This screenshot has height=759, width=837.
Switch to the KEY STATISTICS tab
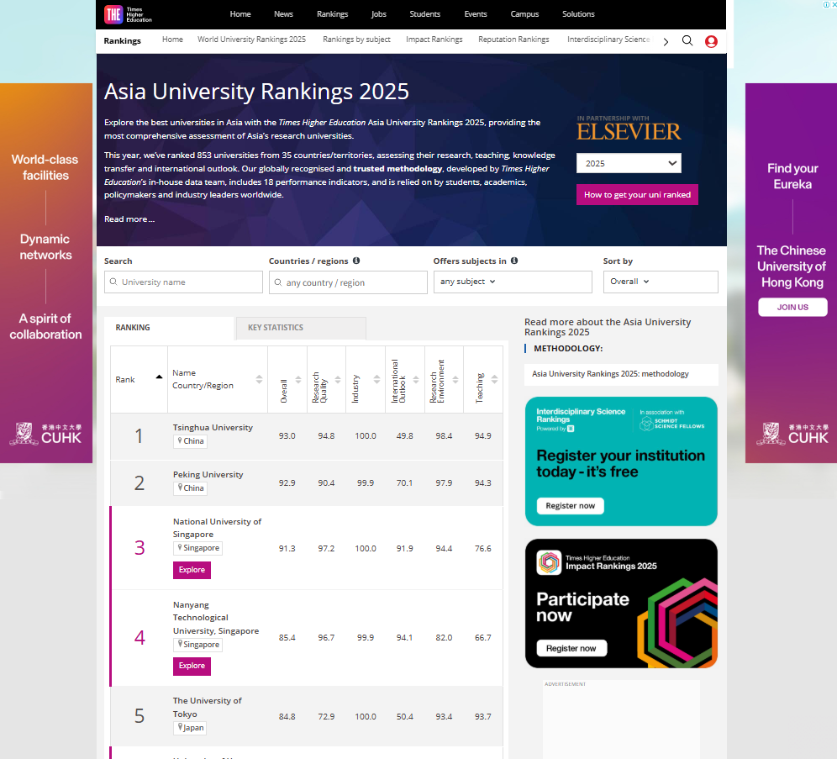coord(301,328)
